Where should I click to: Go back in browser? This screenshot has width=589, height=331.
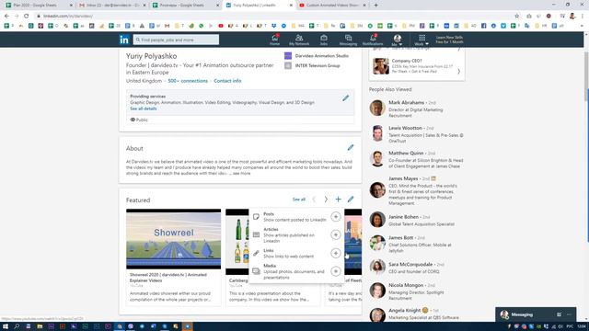(x=6, y=17)
